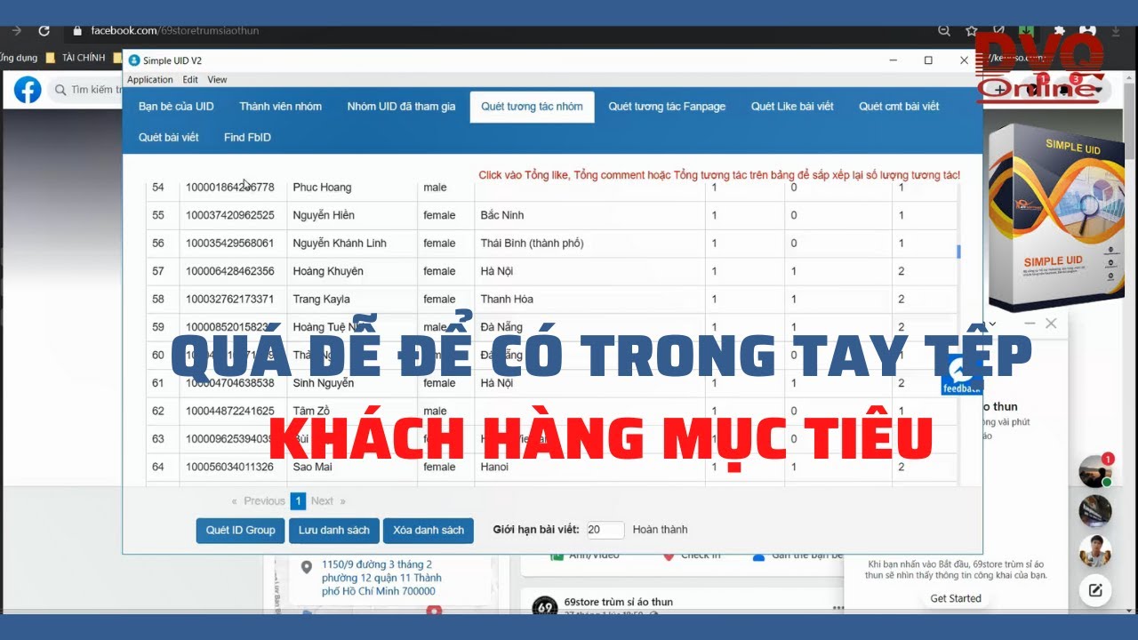Click the Facebook logo icon

(x=28, y=90)
